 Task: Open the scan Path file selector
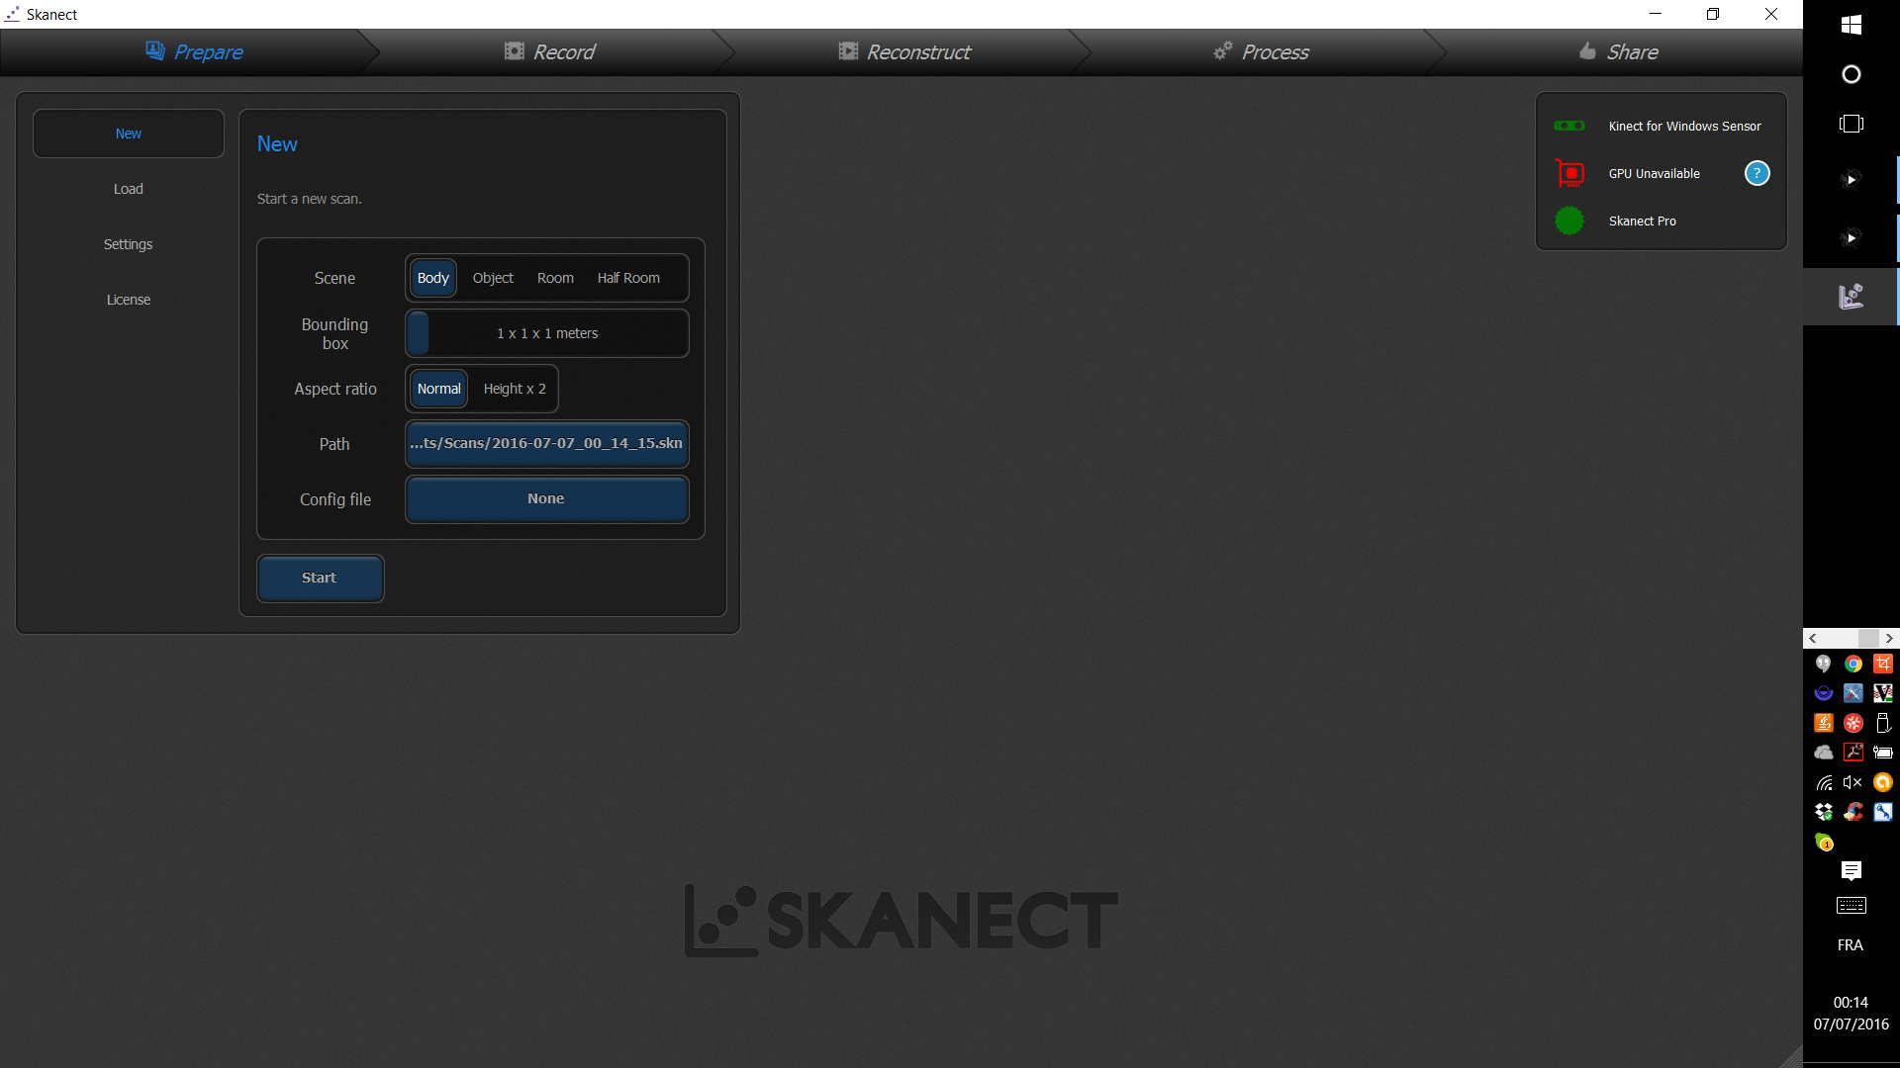click(546, 444)
